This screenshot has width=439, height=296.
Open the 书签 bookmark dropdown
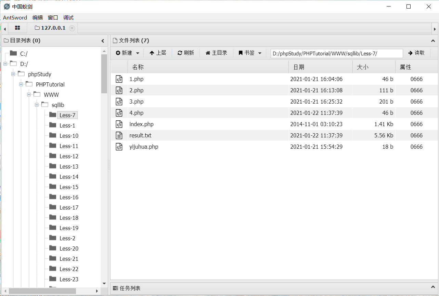click(250, 53)
